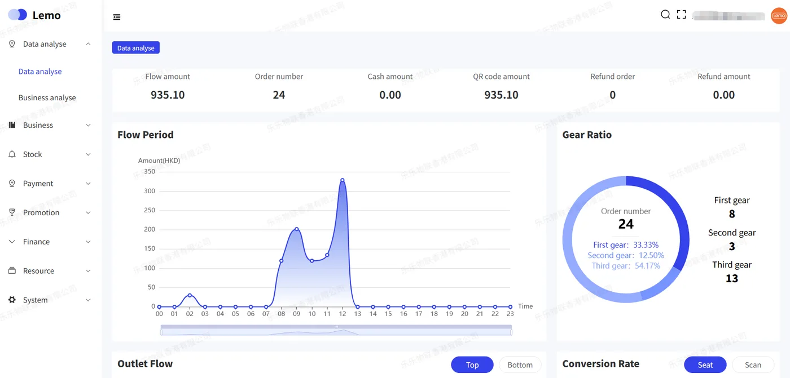Select the Business menu label
Viewport: 790px width, 378px height.
tap(38, 125)
